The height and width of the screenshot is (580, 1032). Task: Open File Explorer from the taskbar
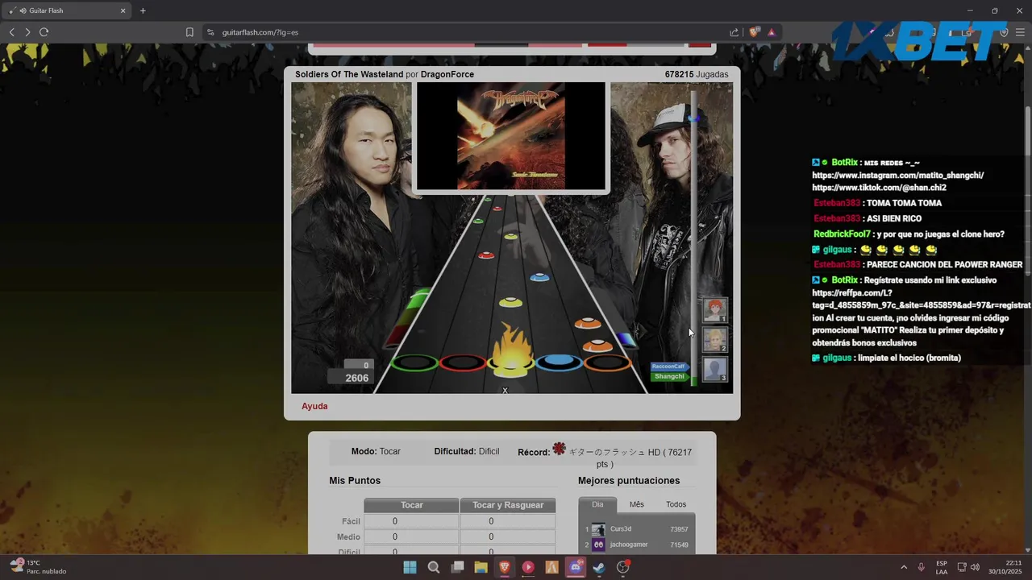481,567
